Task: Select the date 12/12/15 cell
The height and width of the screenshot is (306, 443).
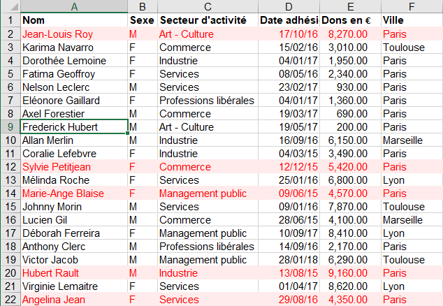Action: (289, 167)
